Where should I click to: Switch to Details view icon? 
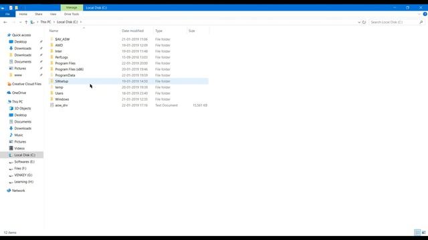pyautogui.click(x=417, y=233)
